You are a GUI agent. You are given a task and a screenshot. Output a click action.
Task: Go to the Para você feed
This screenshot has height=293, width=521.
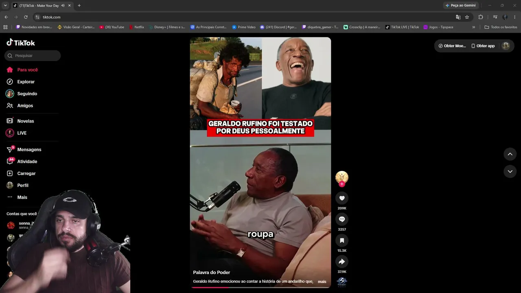click(x=22, y=70)
